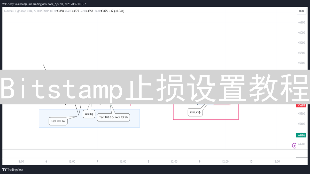The height and width of the screenshot is (174, 310).
Task: Open the TradingView logo link
Action: tap(13, 170)
